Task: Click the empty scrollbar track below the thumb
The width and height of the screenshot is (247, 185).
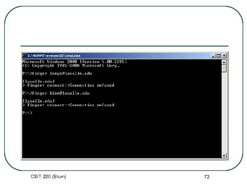Action: tap(224, 113)
